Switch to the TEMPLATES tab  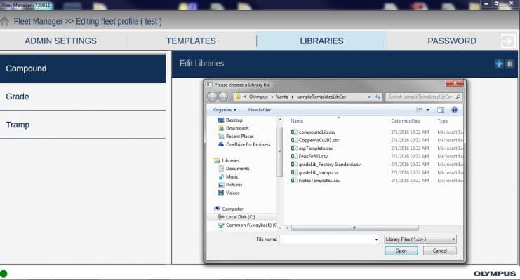191,41
